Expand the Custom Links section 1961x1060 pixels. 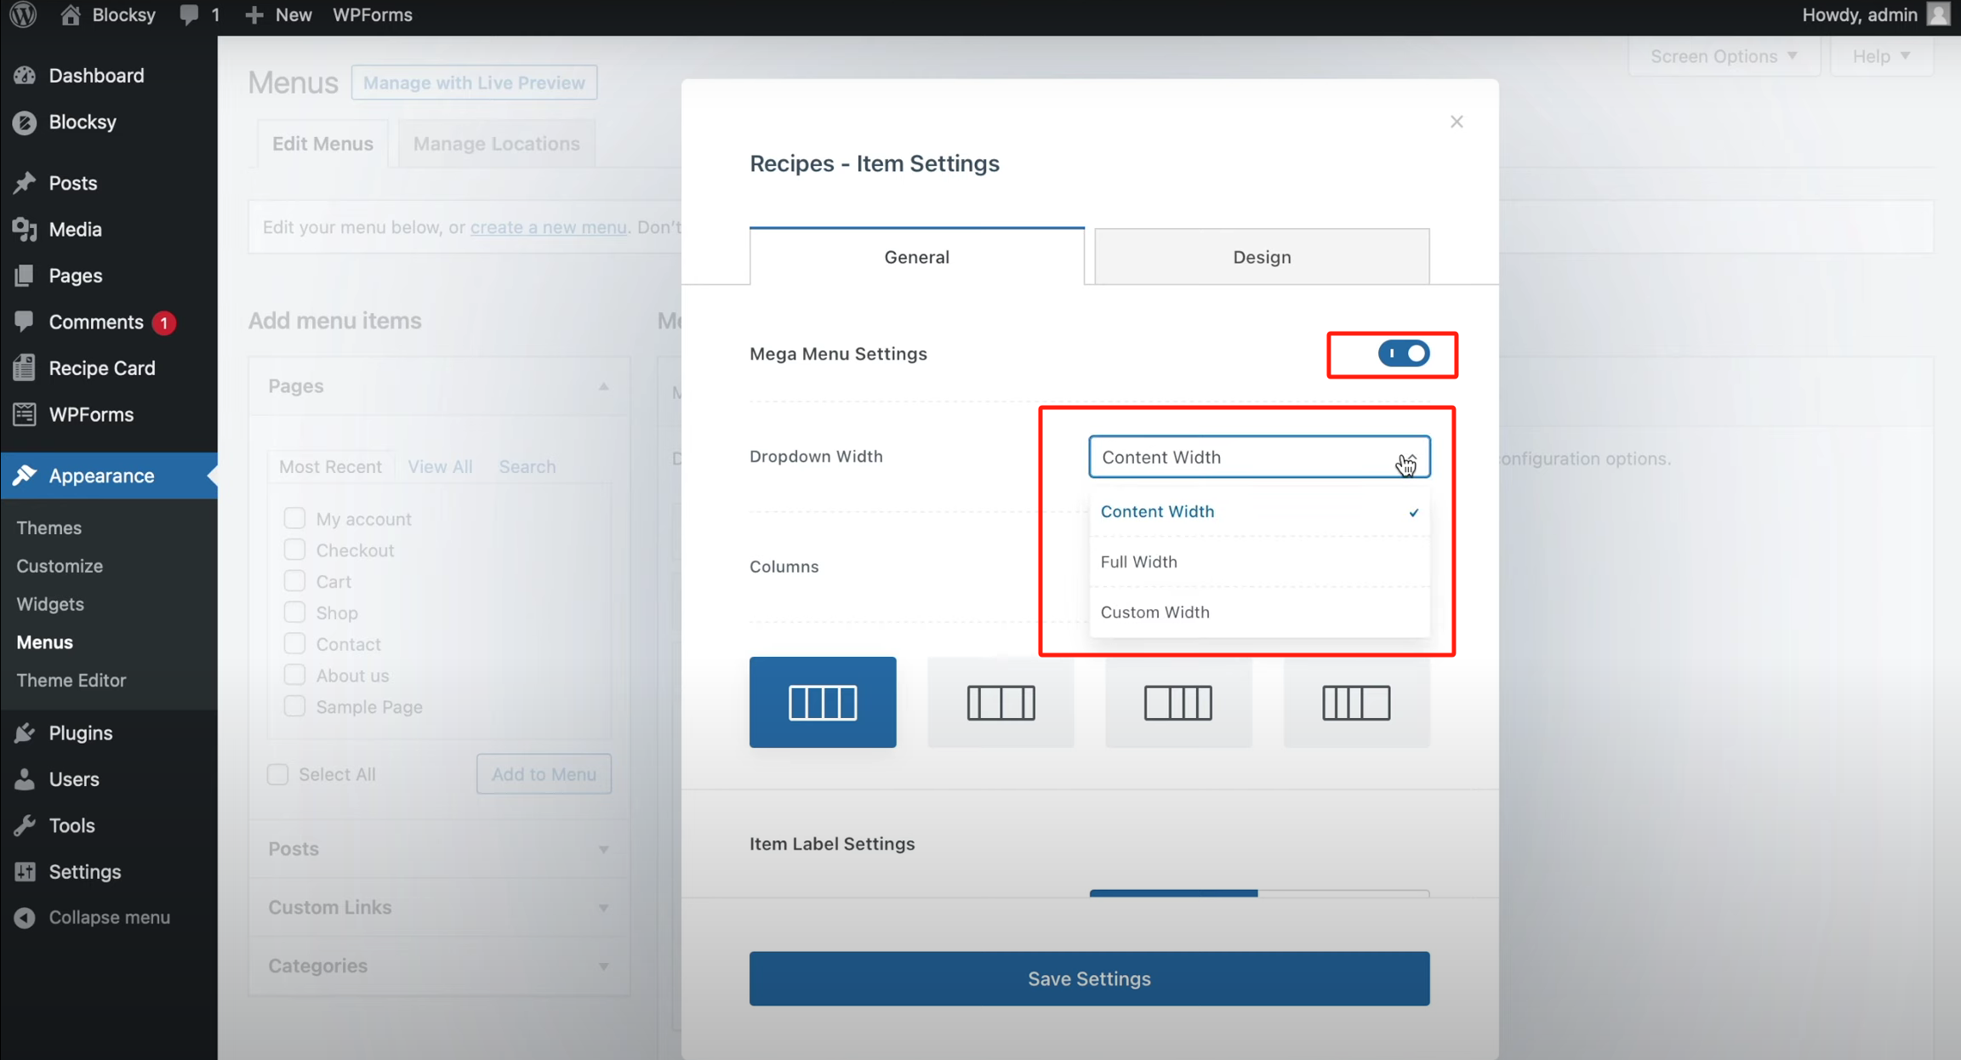(x=604, y=907)
